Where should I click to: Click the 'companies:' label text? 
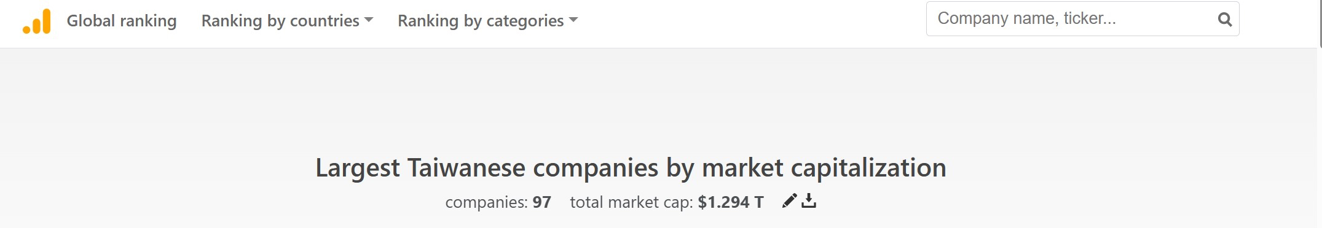(486, 202)
